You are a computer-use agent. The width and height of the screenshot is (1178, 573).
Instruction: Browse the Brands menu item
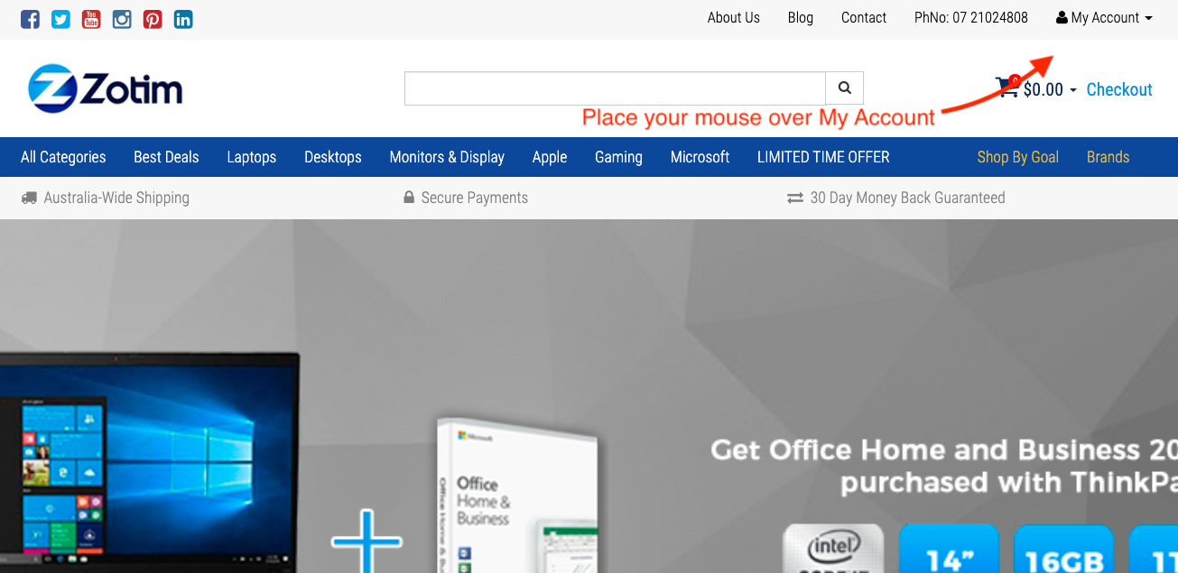[x=1108, y=157]
